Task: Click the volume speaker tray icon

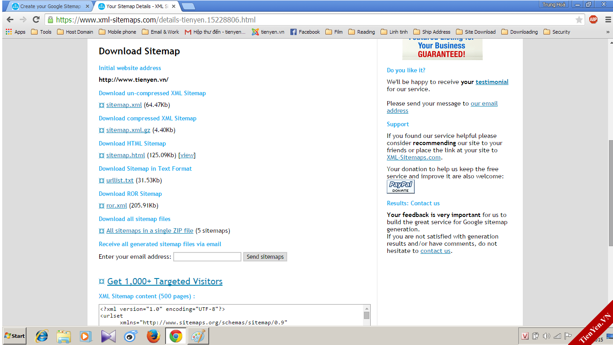Action: (546, 336)
